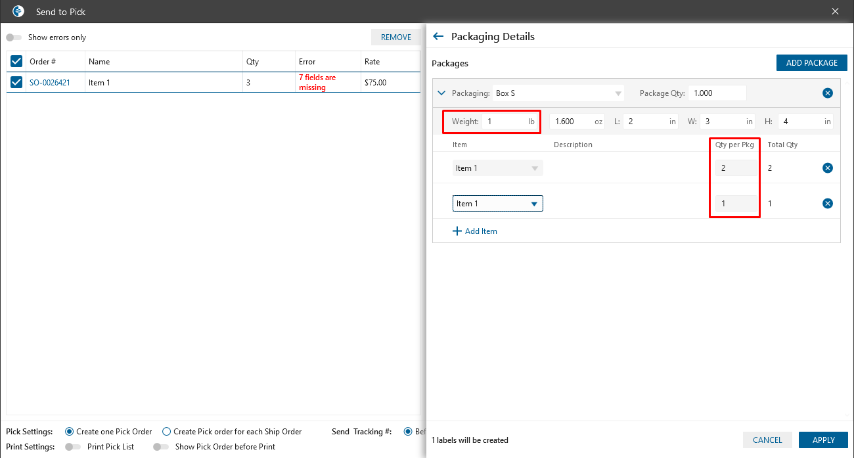
Task: Click the Order # column header
Action: (x=43, y=62)
